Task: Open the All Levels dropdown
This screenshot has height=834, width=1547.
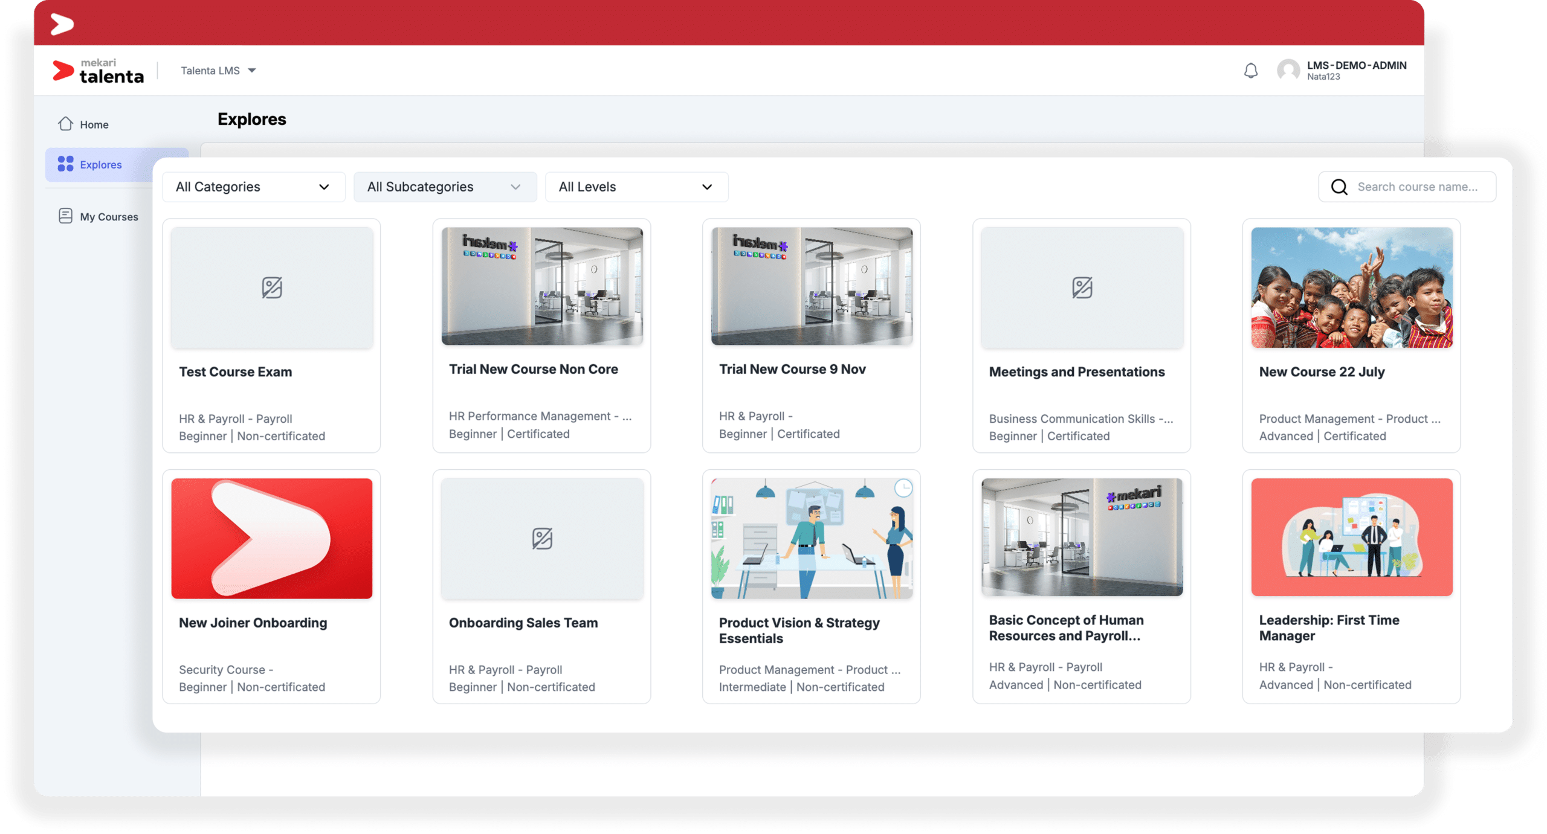Action: [x=636, y=187]
